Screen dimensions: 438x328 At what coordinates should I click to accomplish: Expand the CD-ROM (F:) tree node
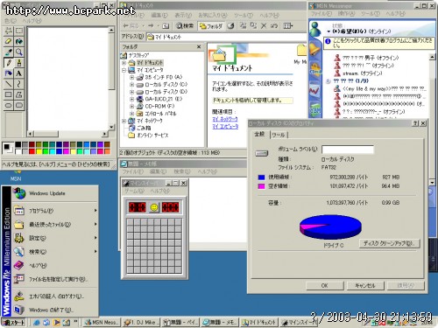(x=131, y=106)
